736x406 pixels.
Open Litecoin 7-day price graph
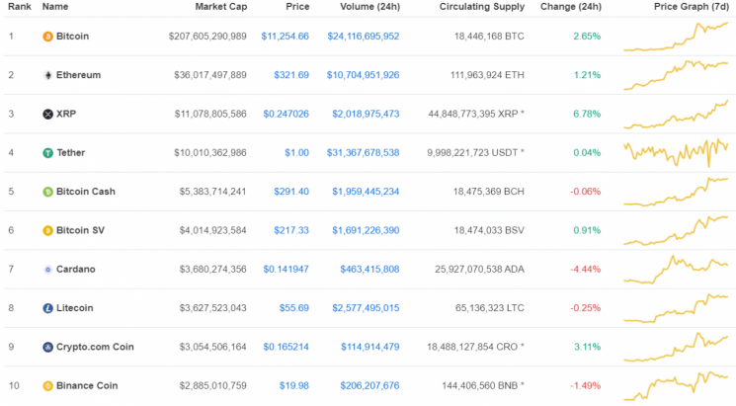(x=676, y=308)
